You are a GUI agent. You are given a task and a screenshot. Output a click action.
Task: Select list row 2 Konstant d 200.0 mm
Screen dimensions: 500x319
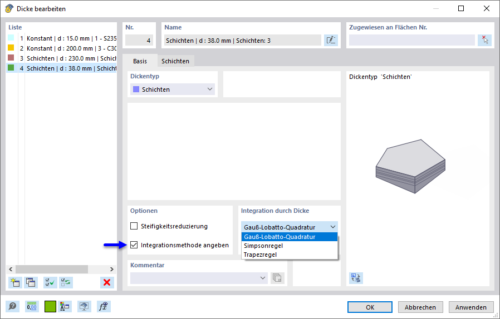tap(61, 48)
